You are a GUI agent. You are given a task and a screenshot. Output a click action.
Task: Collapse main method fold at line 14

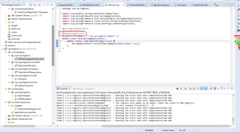coord(61,41)
